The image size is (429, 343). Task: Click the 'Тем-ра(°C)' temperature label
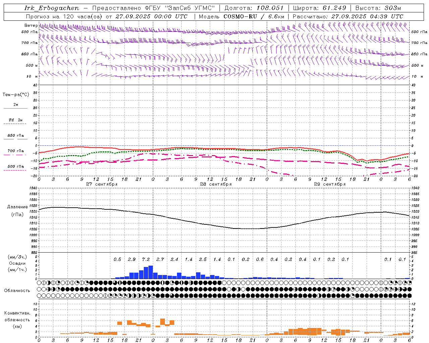point(16,95)
